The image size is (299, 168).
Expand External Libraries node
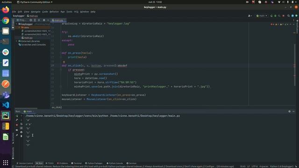click(x=17, y=41)
